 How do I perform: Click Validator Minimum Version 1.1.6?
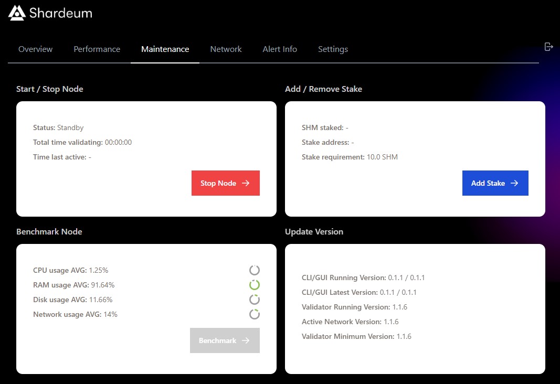(x=356, y=336)
